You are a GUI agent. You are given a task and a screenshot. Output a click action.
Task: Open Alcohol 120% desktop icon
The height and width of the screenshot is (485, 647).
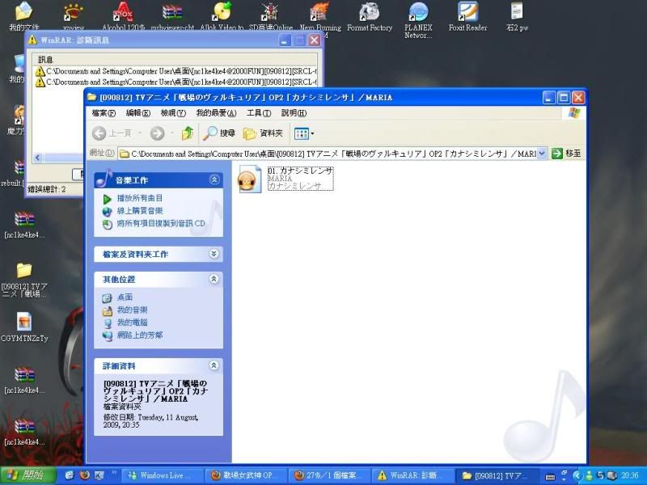[124, 16]
